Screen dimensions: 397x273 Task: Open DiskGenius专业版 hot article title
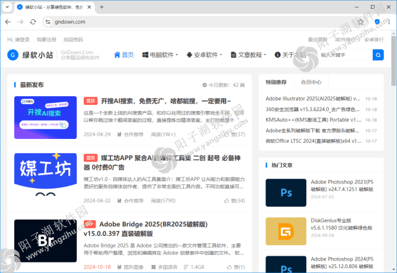(x=342, y=224)
